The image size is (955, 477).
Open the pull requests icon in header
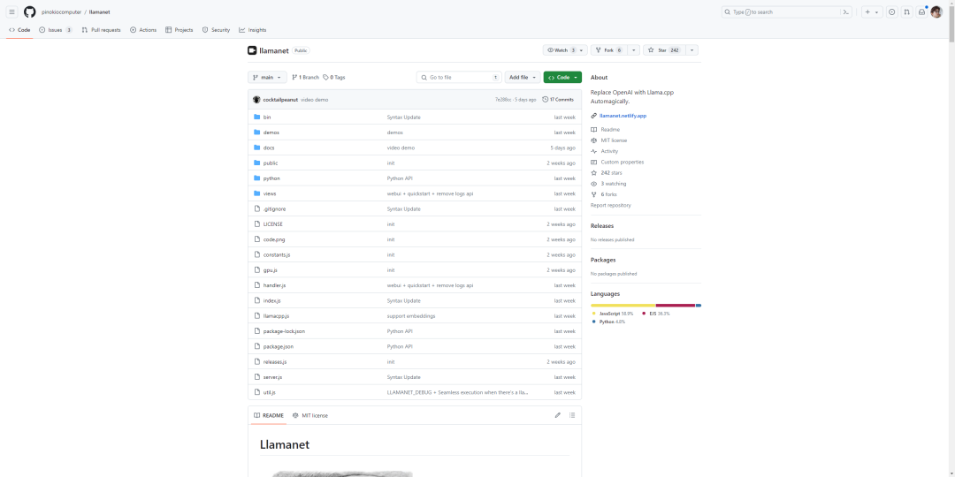(907, 12)
